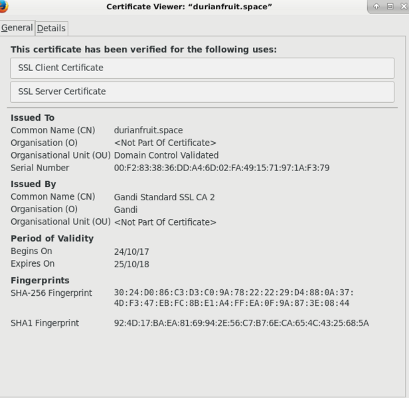Click the SSL Client Certificate entry
Image resolution: width=409 pixels, height=398 pixels.
202,68
